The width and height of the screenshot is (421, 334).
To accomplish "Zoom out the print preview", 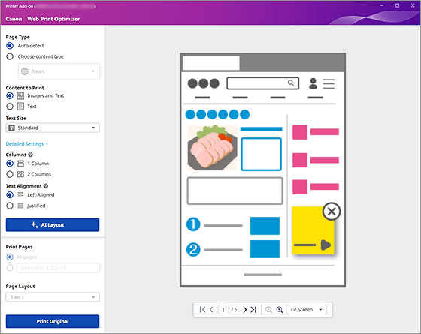I will coord(268,310).
